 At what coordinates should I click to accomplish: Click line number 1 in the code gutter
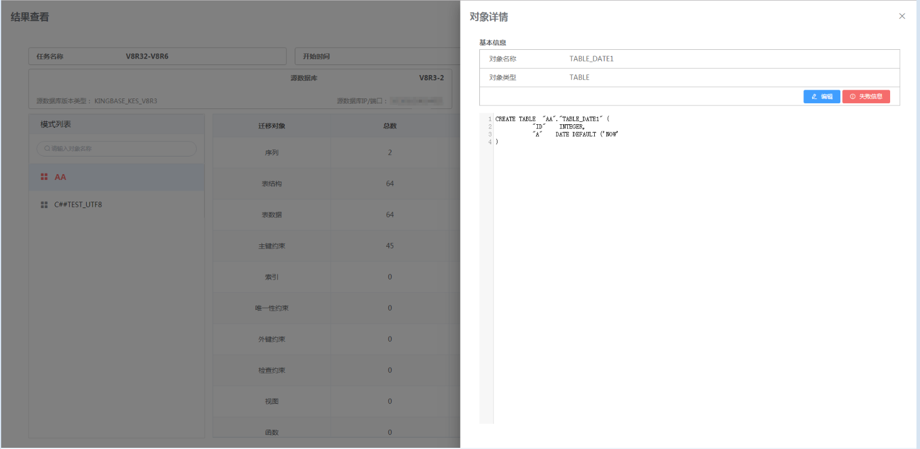(490, 119)
